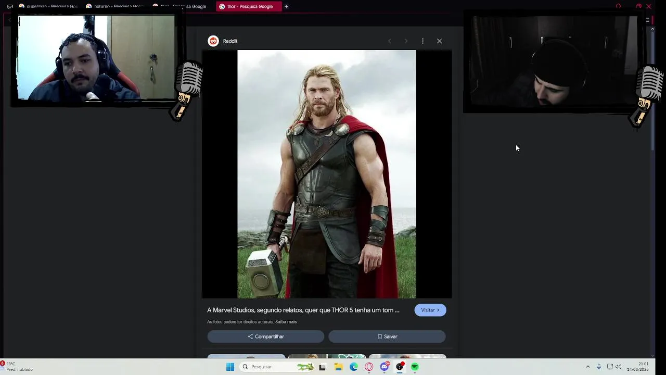Select the active thor - Pesquisa Google tab

tap(249, 6)
